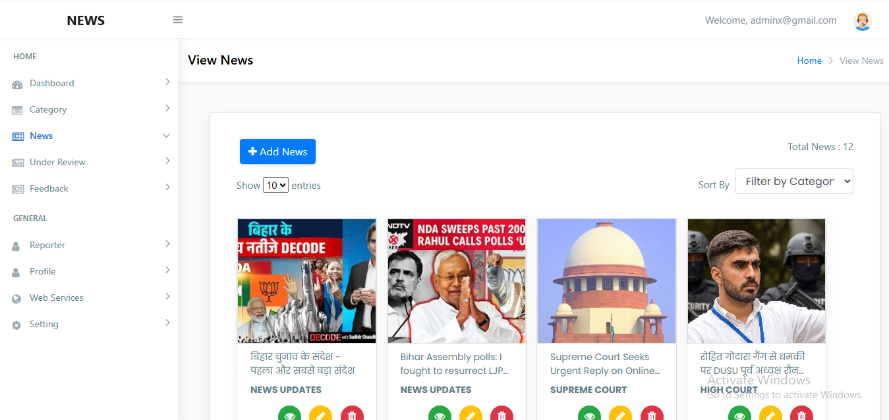
Task: Click the Supreme Court building thumbnail
Action: tap(606, 281)
